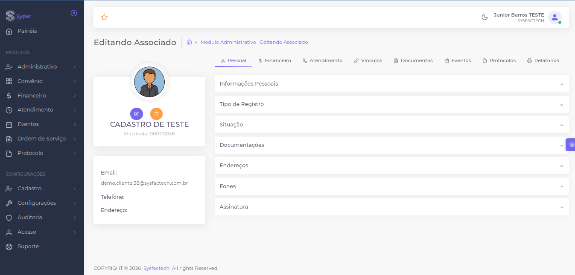Expand the Documentações section
Screen dimensions: 575x275
(392, 145)
